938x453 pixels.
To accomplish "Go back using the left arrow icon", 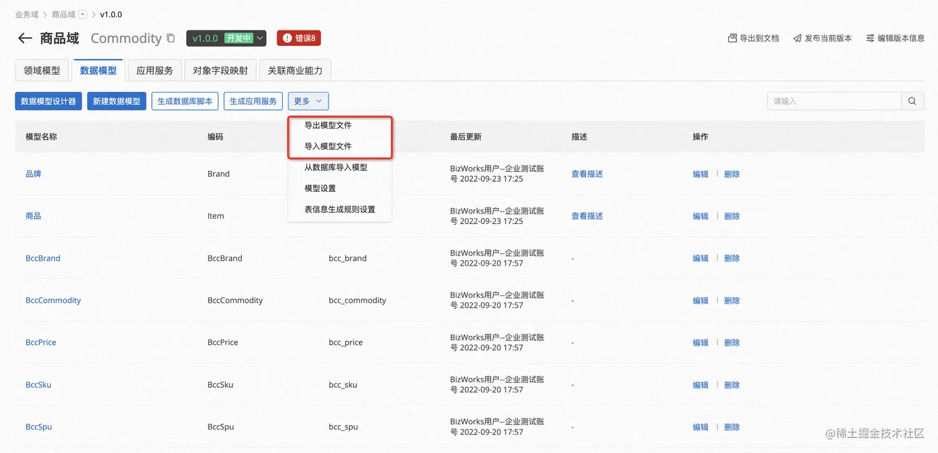I will (25, 38).
